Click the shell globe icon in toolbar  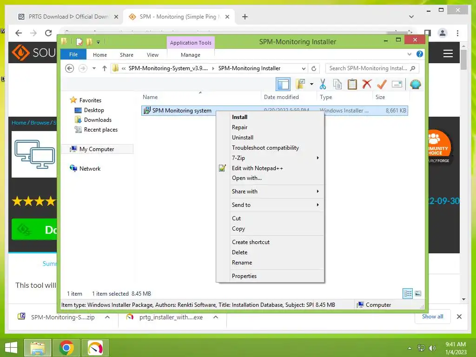(x=415, y=84)
